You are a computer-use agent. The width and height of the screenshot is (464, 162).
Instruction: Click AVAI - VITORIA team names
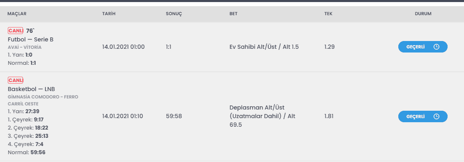(x=25, y=47)
